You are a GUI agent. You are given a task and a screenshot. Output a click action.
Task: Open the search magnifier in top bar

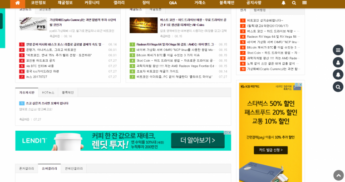coord(294,3)
